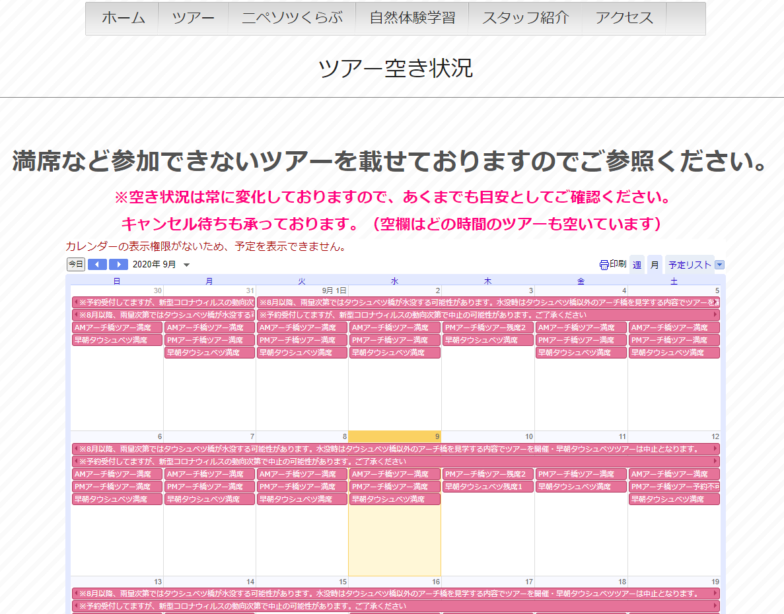Viewport: 784px width, 614px height.
Task: Open 早朝タウシュベツ満席 event on August 30
Action: point(117,340)
